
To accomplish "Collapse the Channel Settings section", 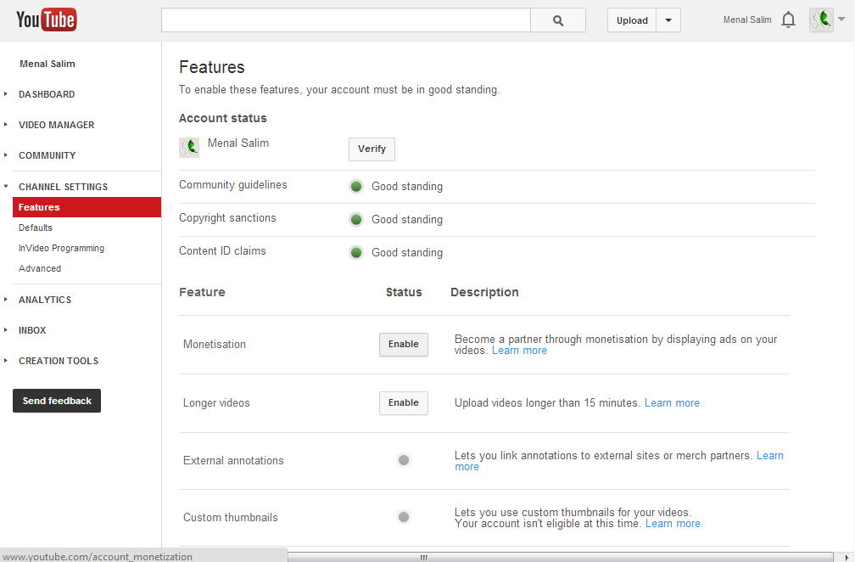I will 63,187.
